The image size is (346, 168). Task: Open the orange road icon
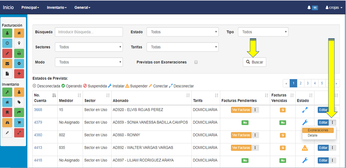coord(7,123)
